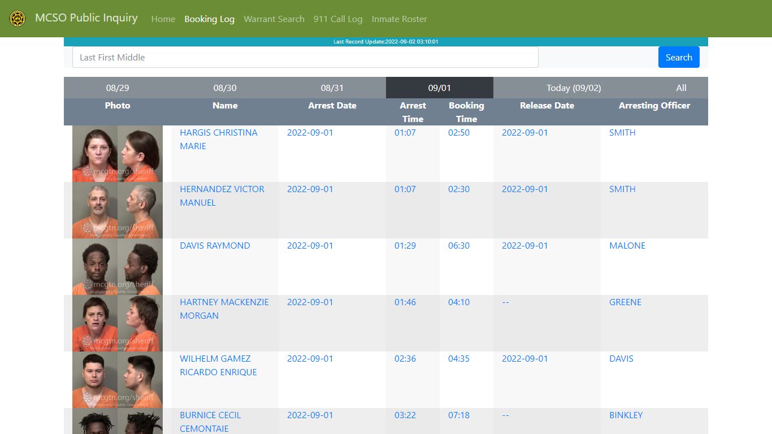The width and height of the screenshot is (772, 434).
Task: Open Burnice Cecil Cemontaie's mugshot photo
Action: (x=118, y=421)
